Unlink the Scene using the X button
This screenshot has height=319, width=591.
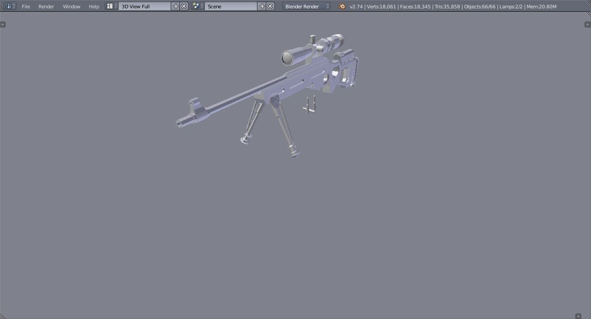coord(270,6)
